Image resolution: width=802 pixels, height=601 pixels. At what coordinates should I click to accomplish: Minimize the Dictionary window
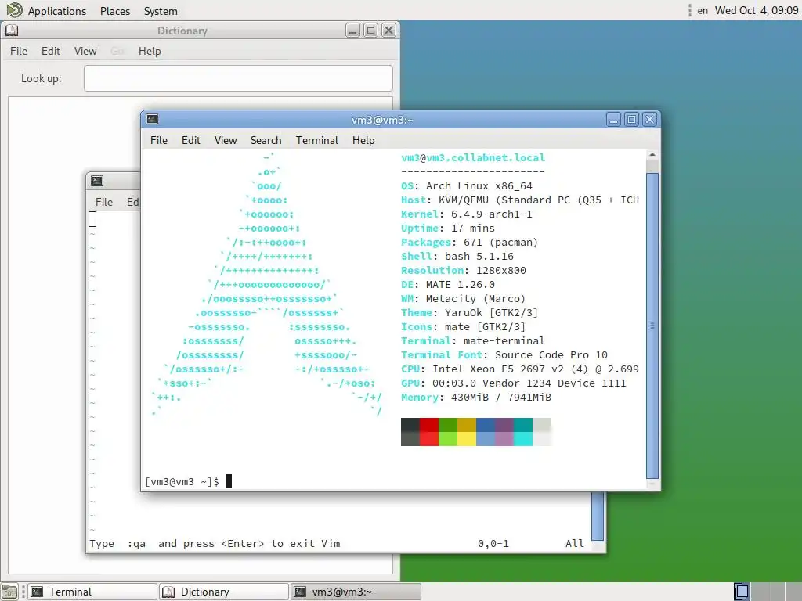[x=353, y=31]
